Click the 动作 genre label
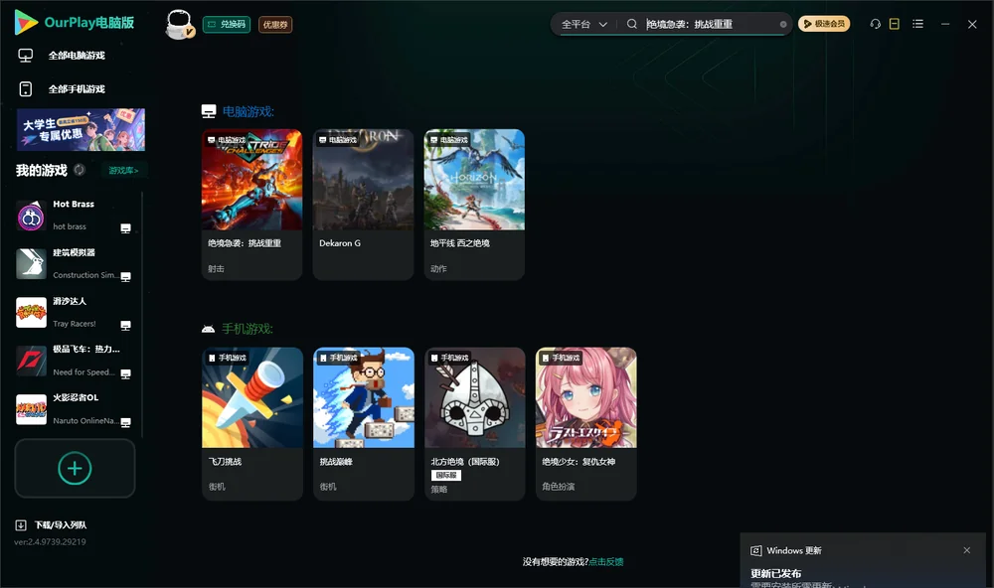 (438, 268)
